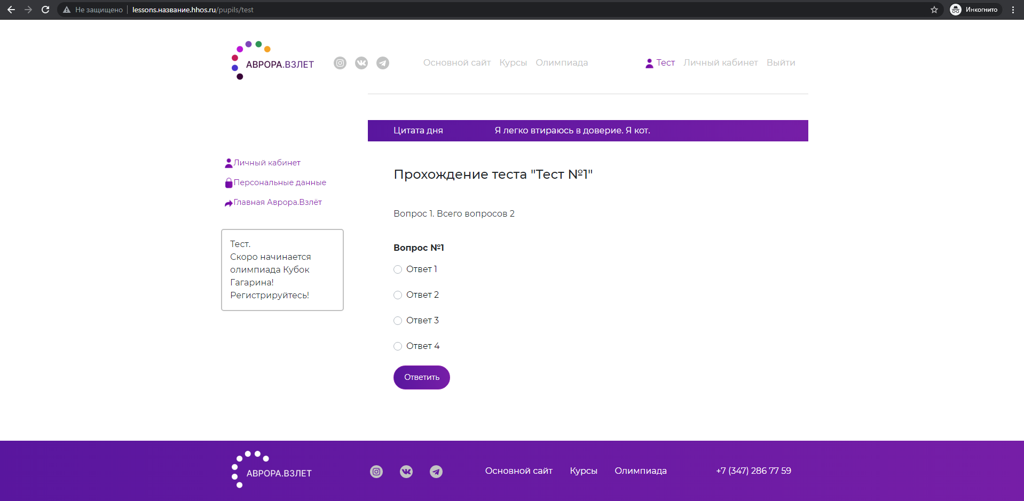The height and width of the screenshot is (501, 1024).
Task: Click the person icon beside sidebar Личный кабинет
Action: pyautogui.click(x=229, y=163)
